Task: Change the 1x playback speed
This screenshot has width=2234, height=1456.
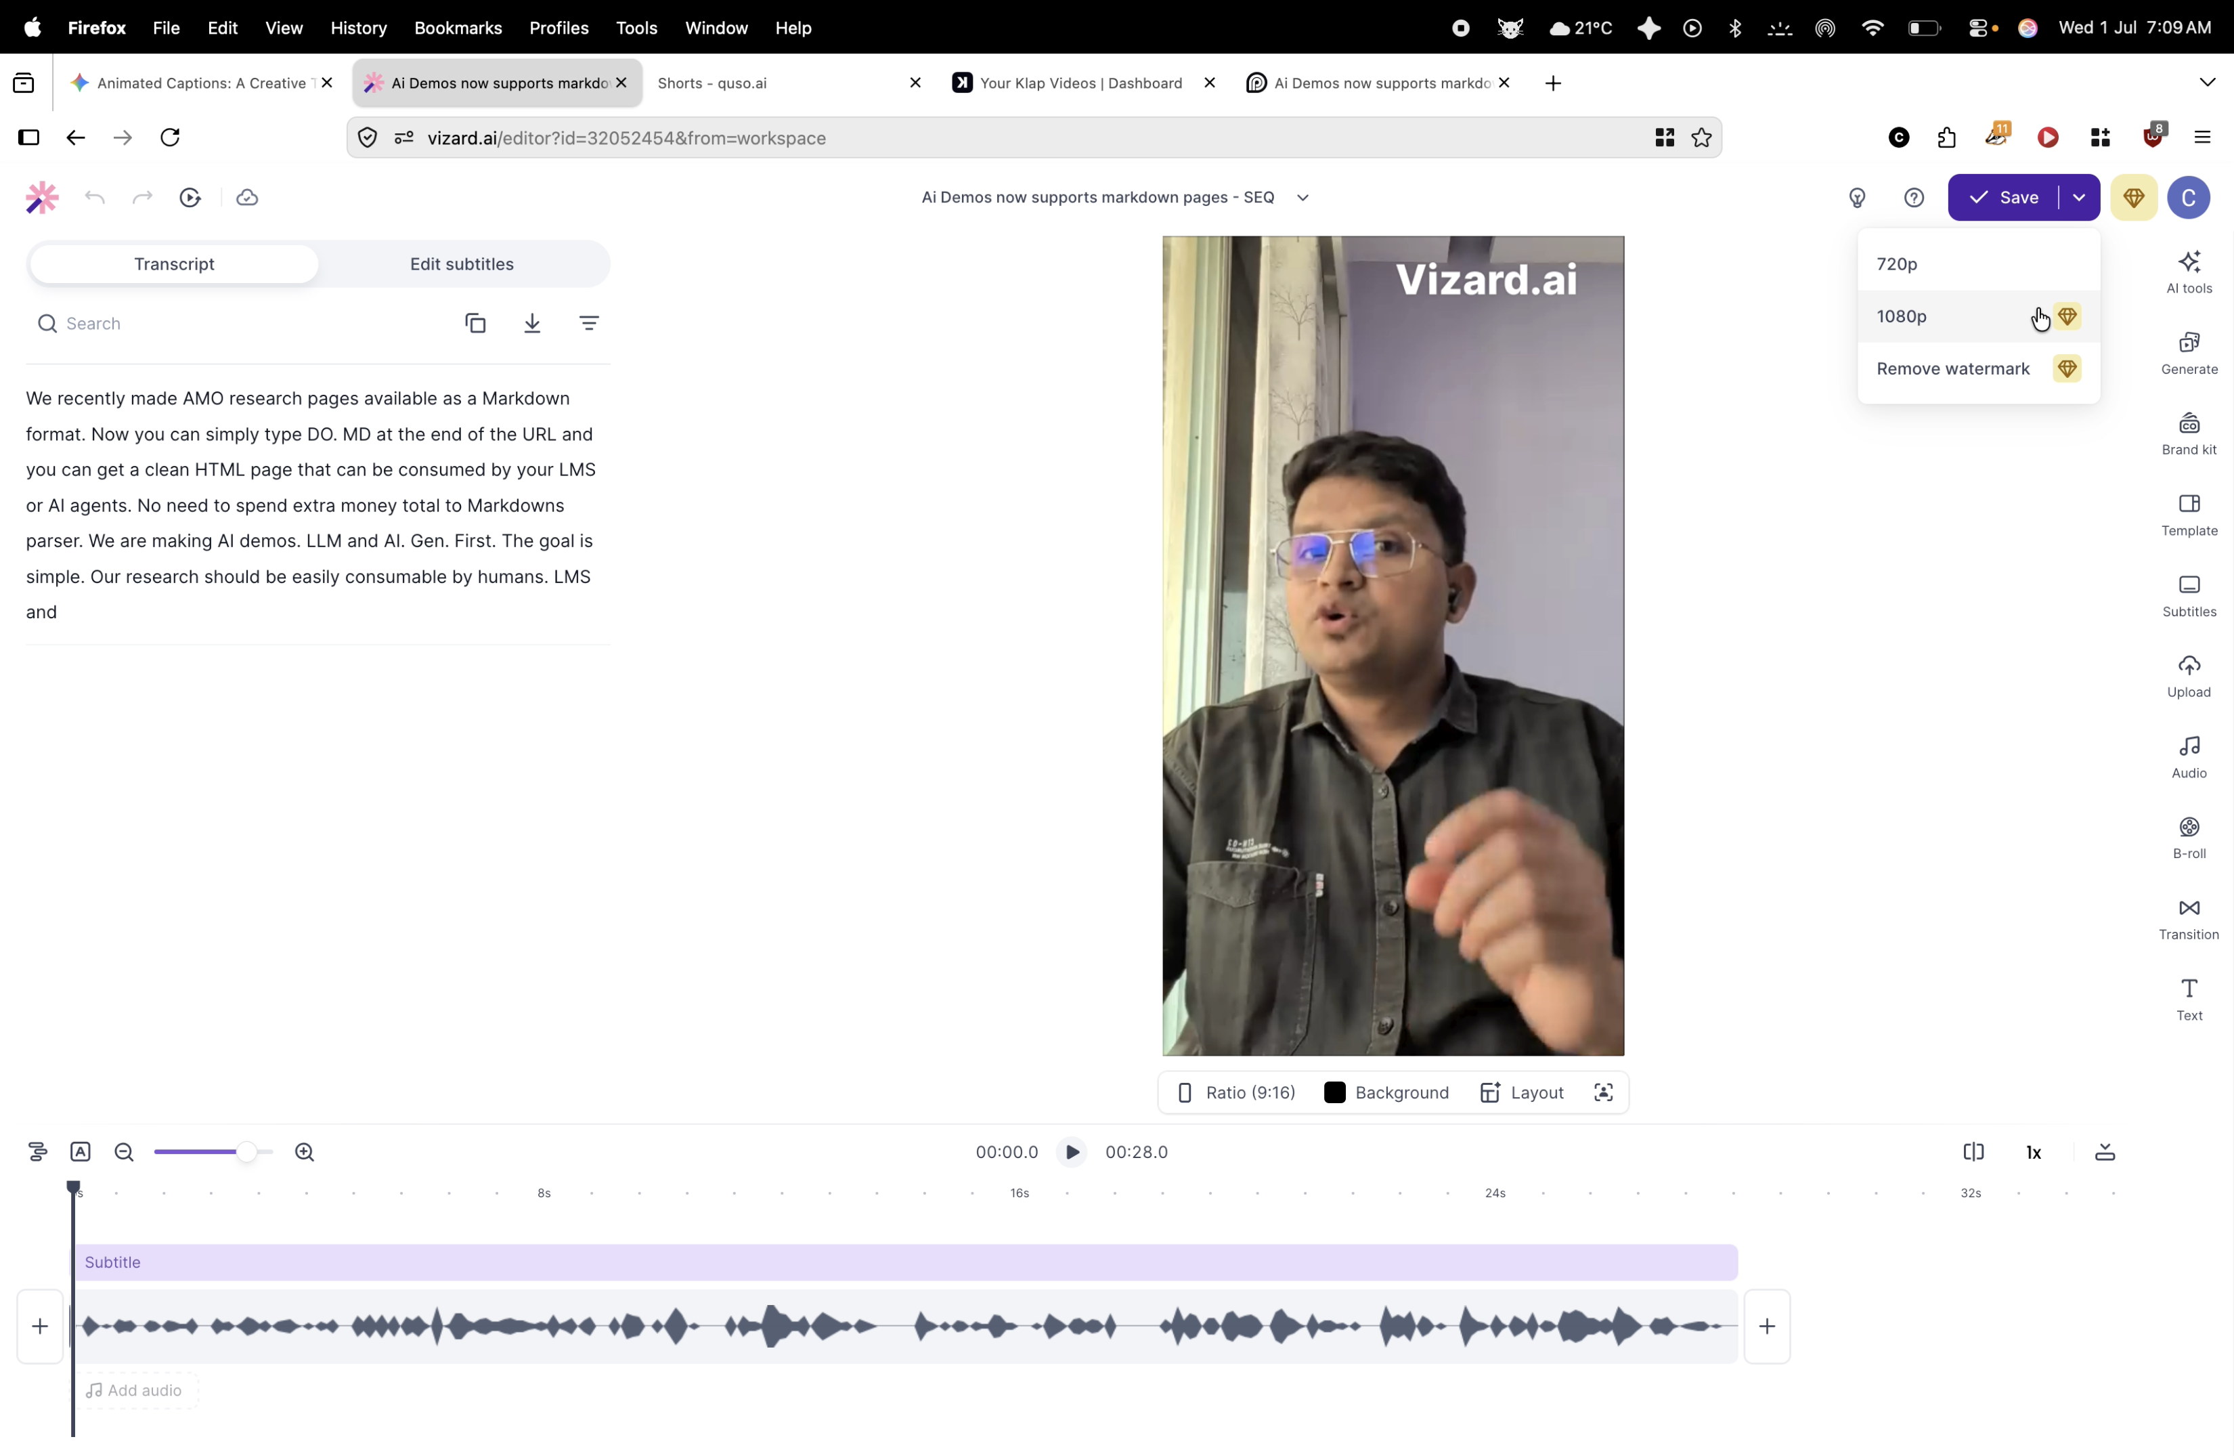Action: (2033, 1152)
